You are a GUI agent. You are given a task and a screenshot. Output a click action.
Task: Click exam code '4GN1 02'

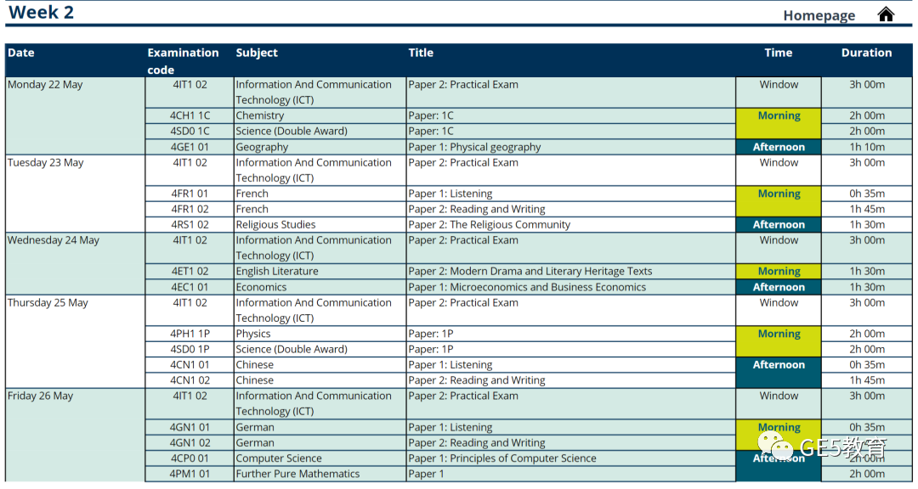coord(190,443)
